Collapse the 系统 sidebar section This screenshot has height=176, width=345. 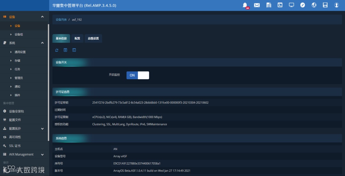tap(42, 43)
